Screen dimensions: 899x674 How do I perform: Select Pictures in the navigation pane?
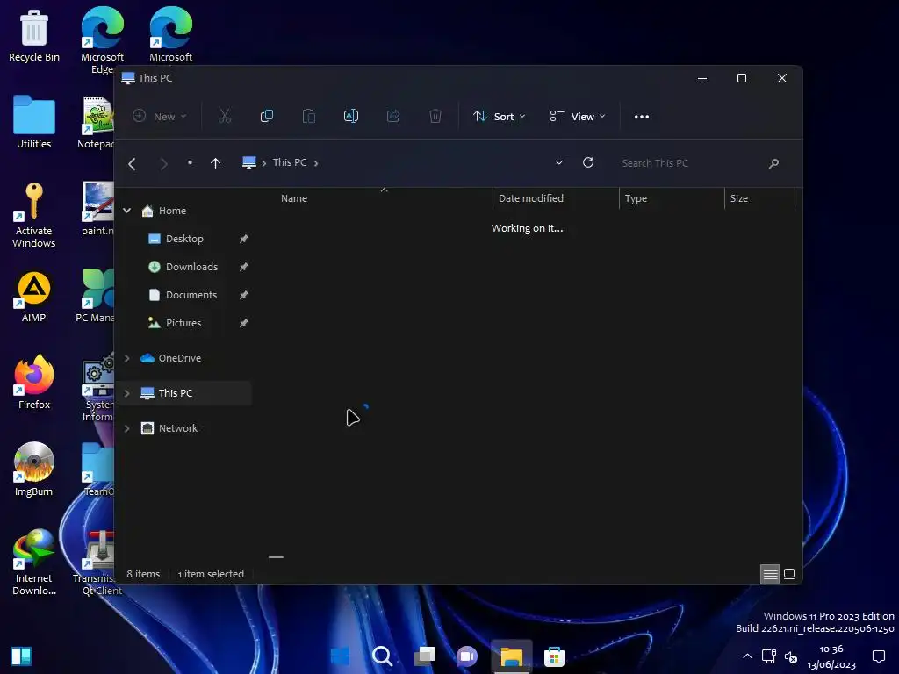point(184,323)
